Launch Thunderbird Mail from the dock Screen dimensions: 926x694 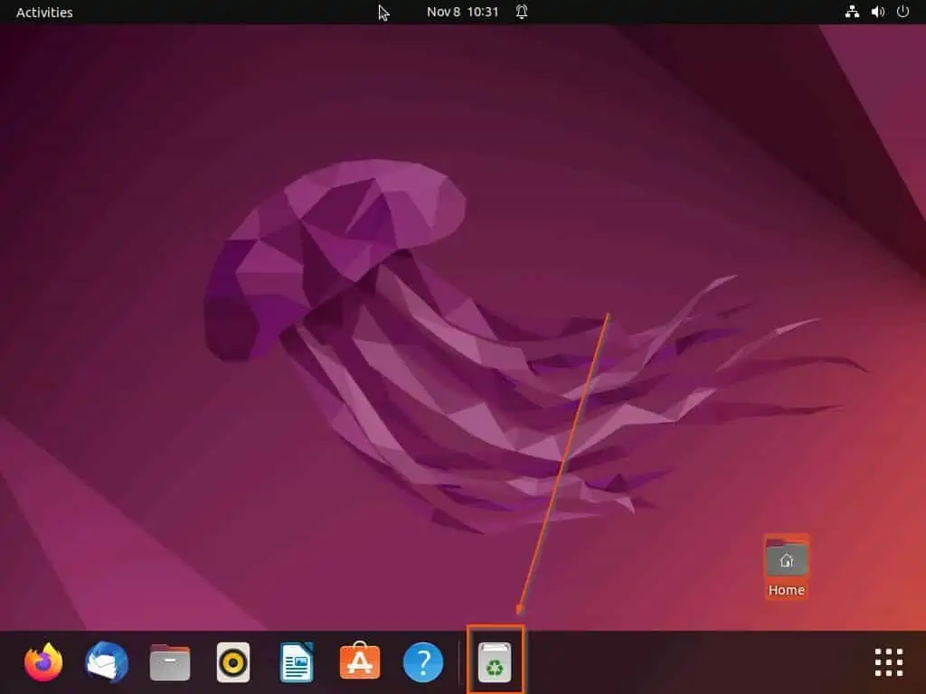107,663
